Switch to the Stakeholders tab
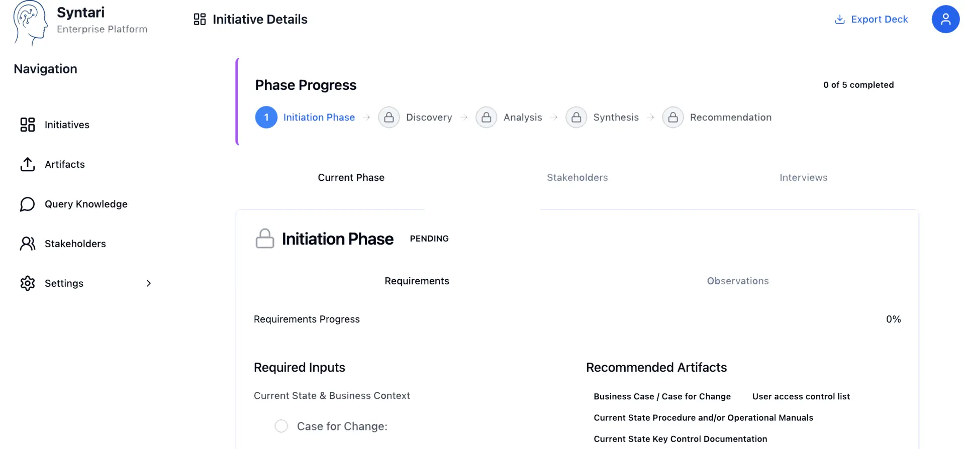This screenshot has width=965, height=449. pos(577,177)
